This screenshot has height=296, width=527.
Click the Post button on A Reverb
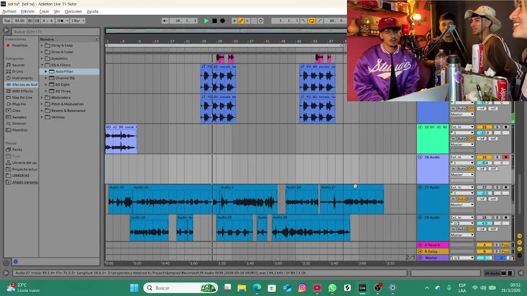505,245
